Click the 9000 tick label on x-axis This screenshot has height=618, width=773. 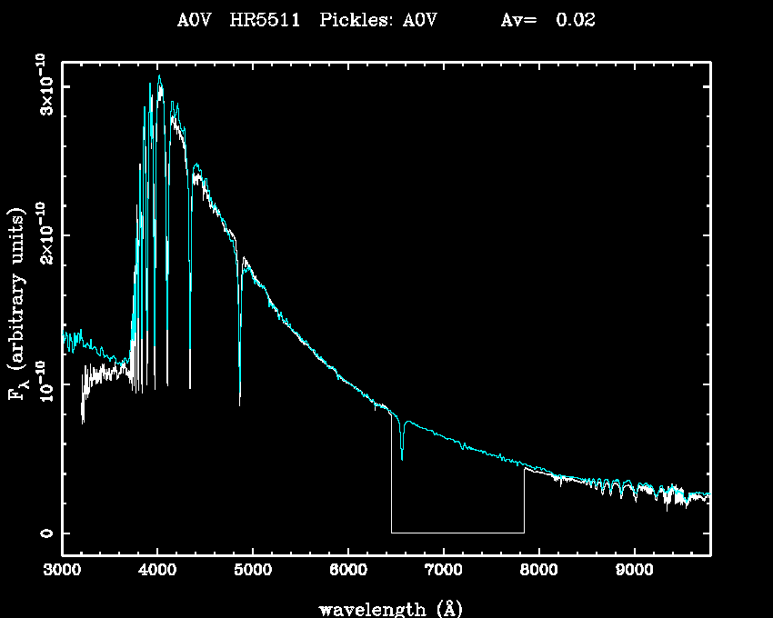[633, 572]
